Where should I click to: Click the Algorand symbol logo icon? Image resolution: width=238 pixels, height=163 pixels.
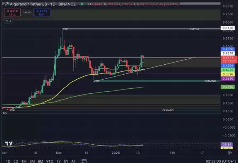click(x=6, y=4)
